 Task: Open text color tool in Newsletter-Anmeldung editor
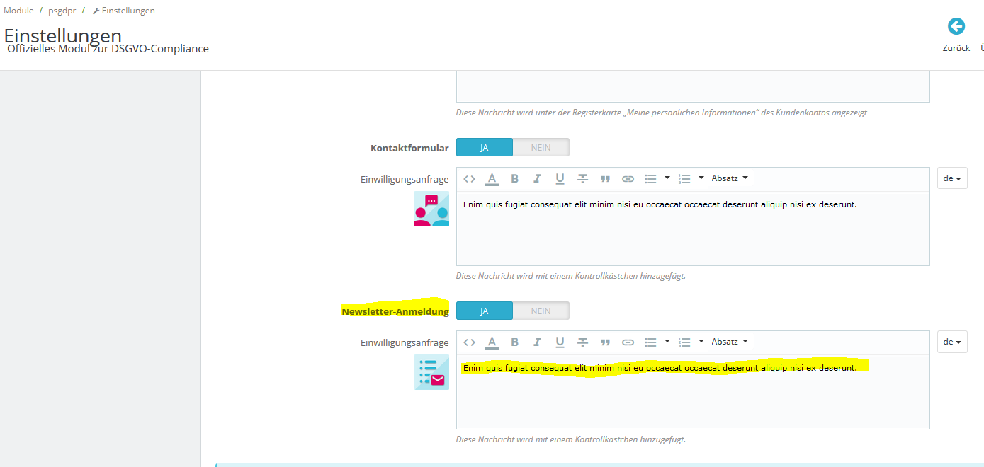492,342
